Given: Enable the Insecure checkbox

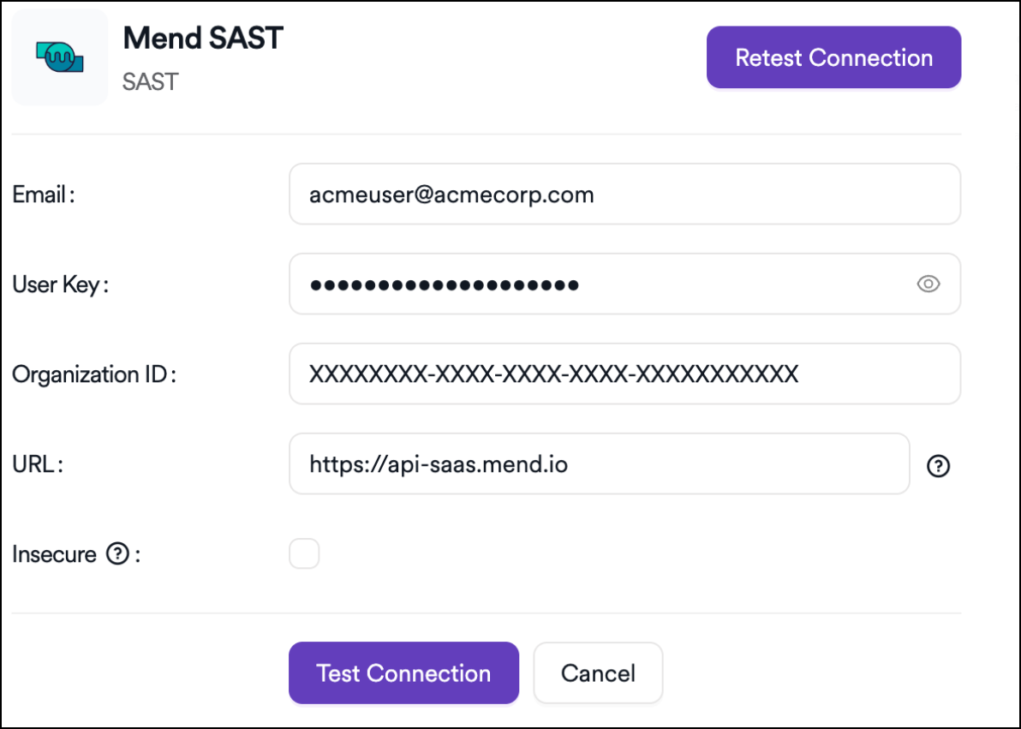Looking at the screenshot, I should [x=304, y=554].
